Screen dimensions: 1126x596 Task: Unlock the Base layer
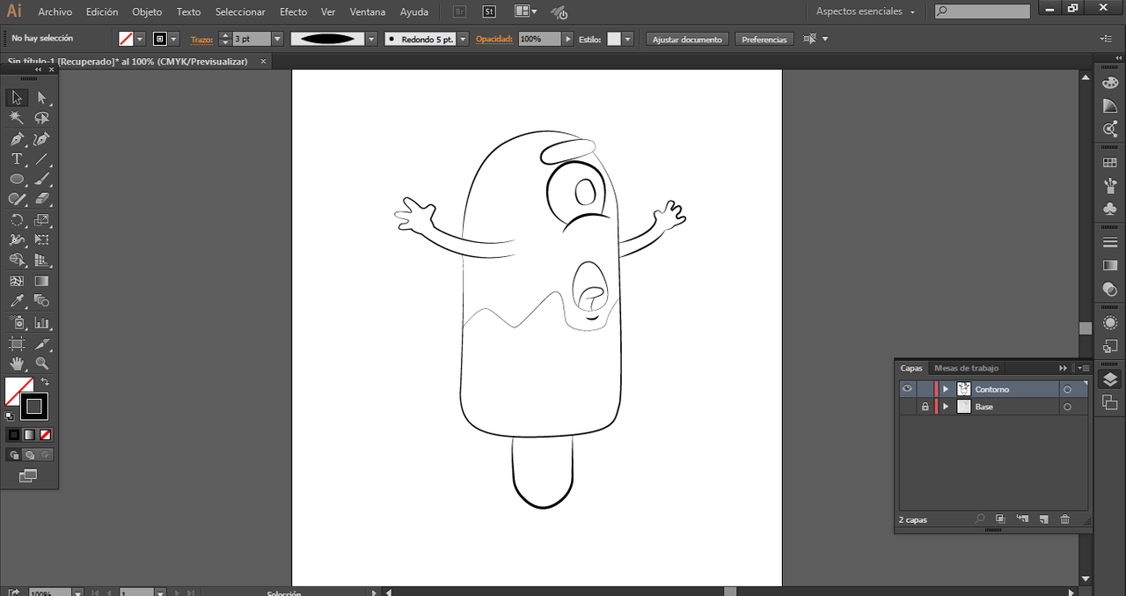(925, 407)
